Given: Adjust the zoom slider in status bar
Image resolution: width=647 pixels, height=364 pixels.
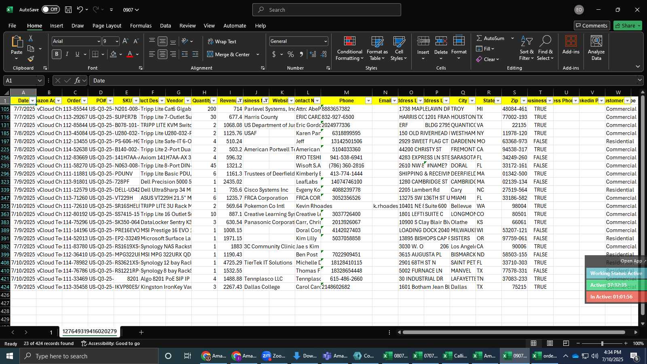Looking at the screenshot, I should pyautogui.click(x=602, y=343).
